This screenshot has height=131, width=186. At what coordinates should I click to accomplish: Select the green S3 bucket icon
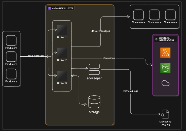tap(165, 68)
